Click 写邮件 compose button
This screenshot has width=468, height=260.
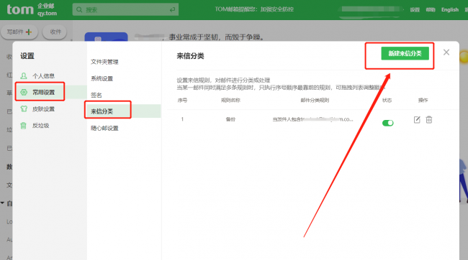(19, 32)
